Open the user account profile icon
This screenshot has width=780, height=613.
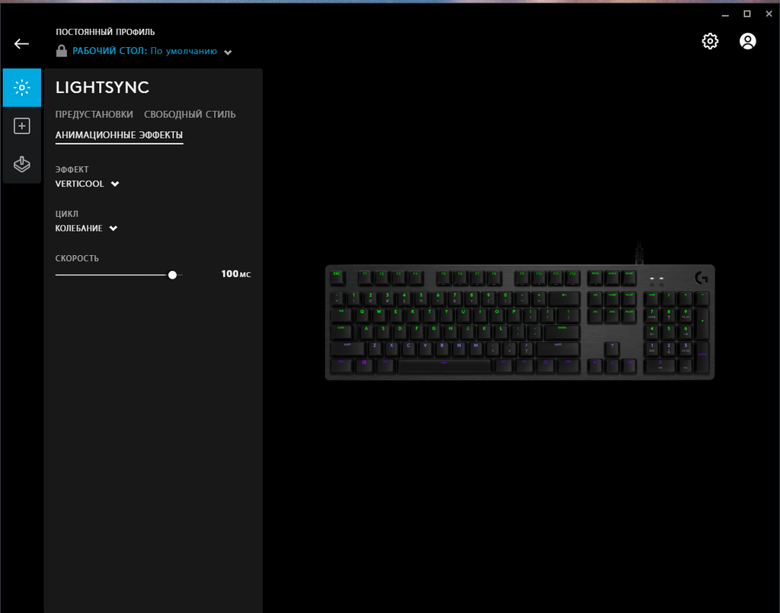[748, 41]
